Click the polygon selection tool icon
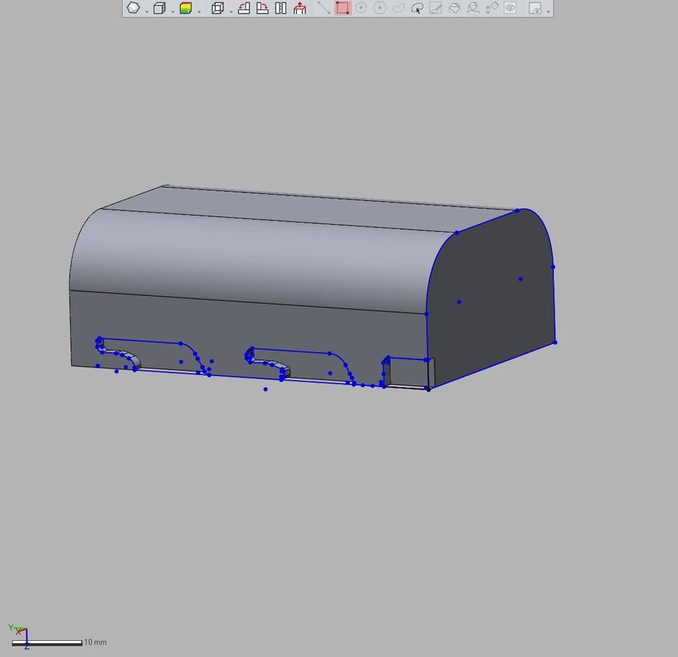Image resolution: width=678 pixels, height=657 pixels. click(x=380, y=9)
